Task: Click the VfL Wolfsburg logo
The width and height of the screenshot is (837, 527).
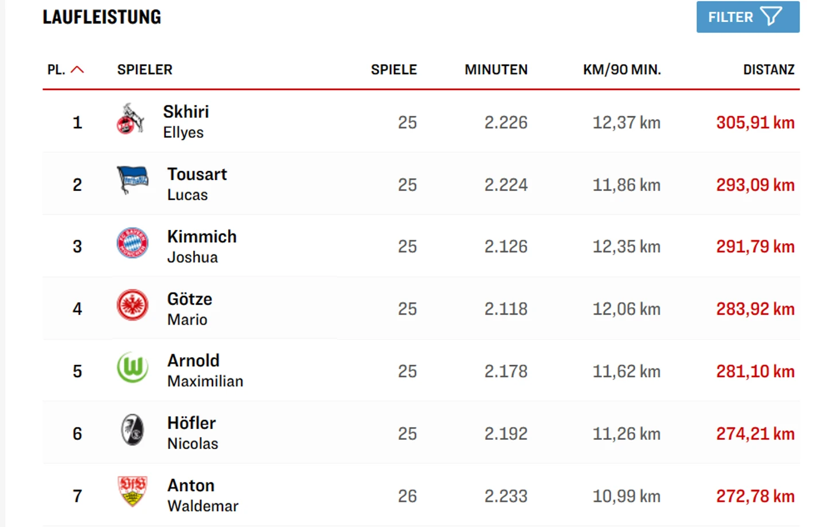Action: (132, 368)
